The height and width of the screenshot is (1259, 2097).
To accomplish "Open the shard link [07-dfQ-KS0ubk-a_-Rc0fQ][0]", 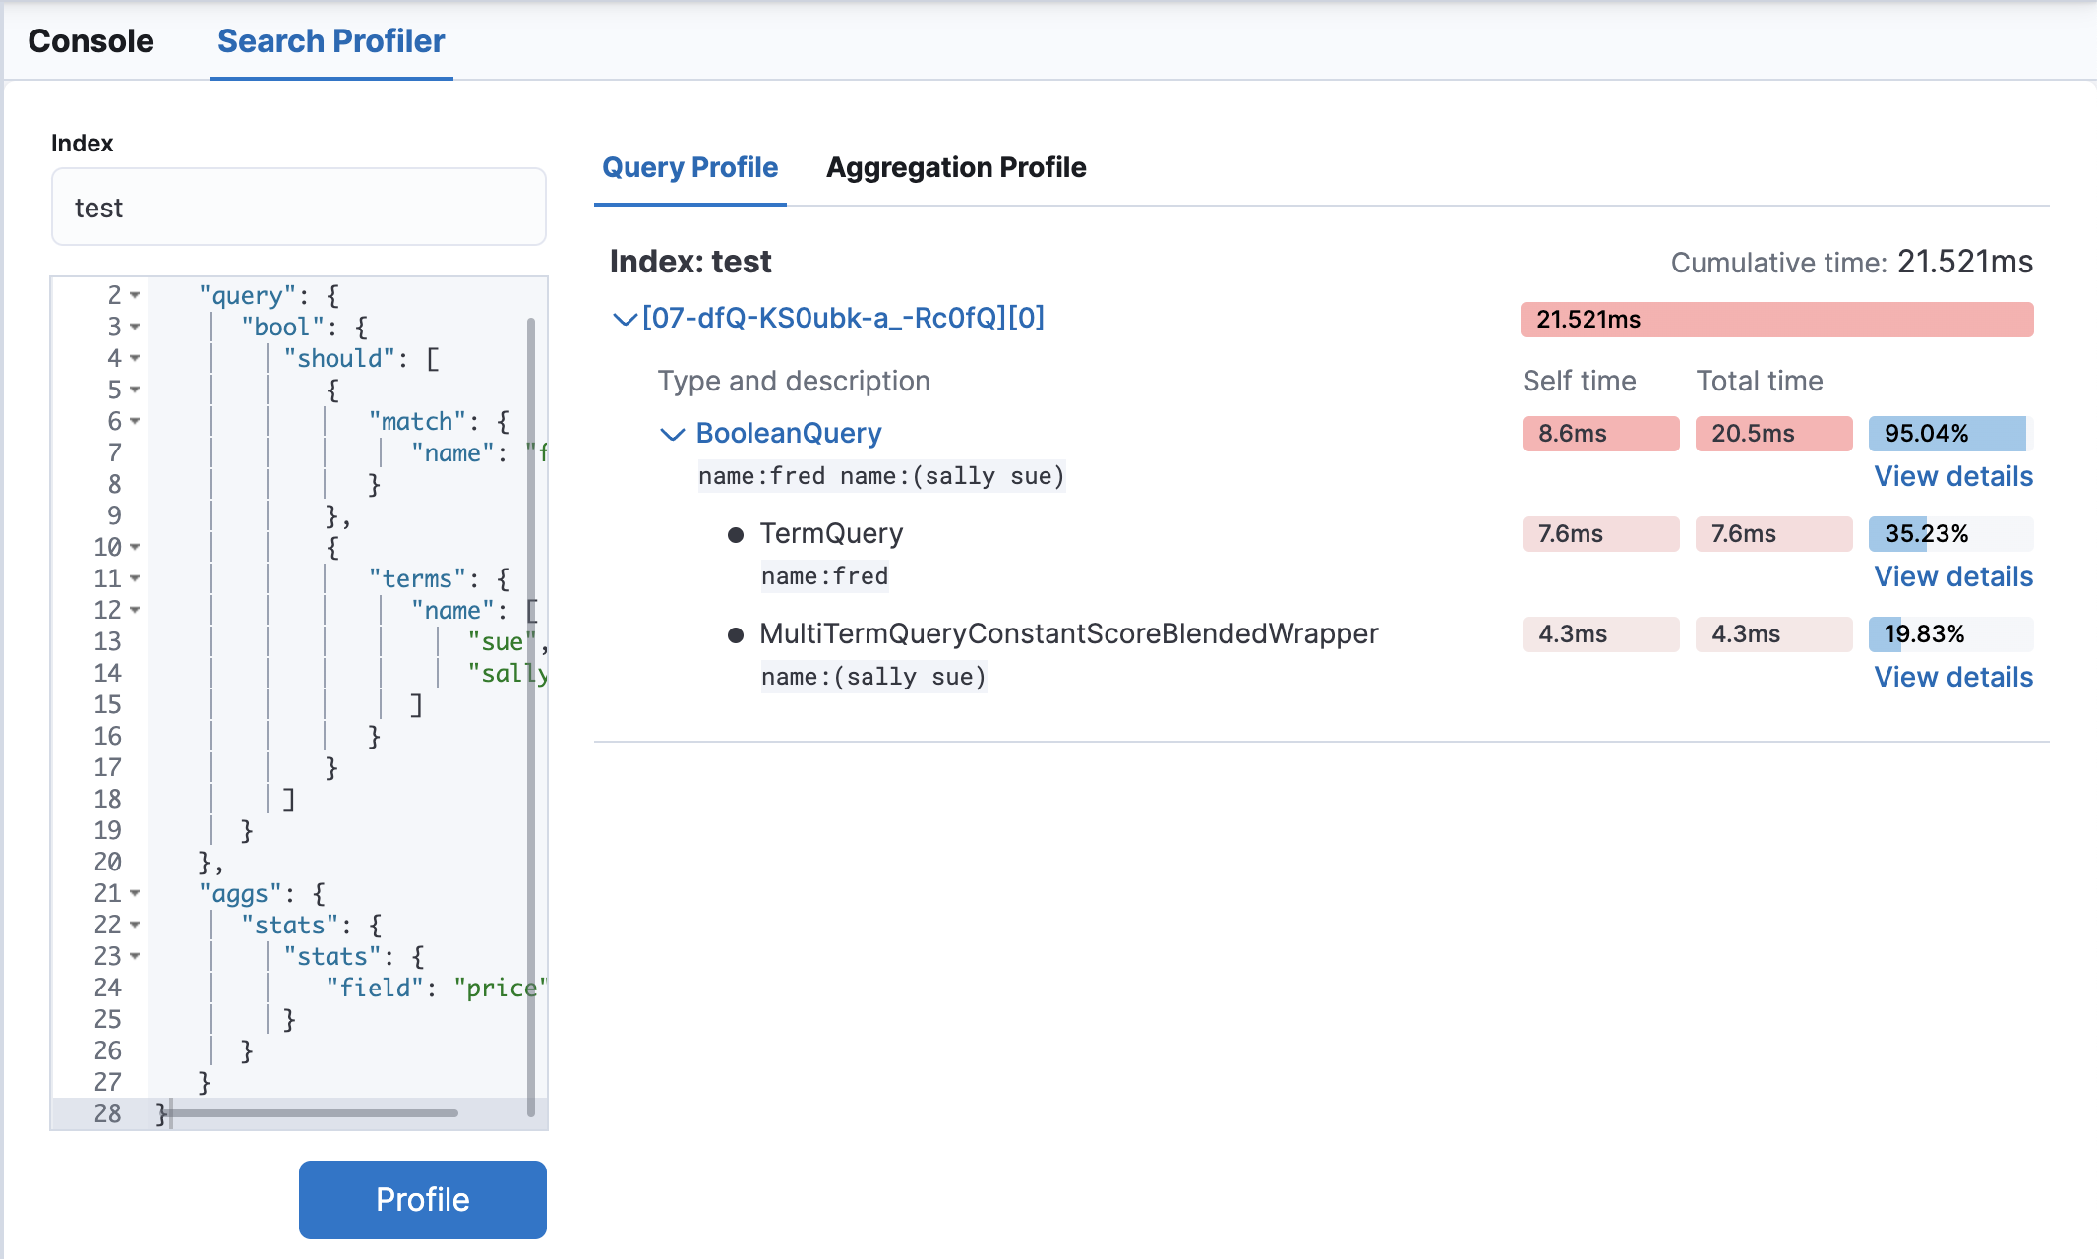I will (844, 318).
